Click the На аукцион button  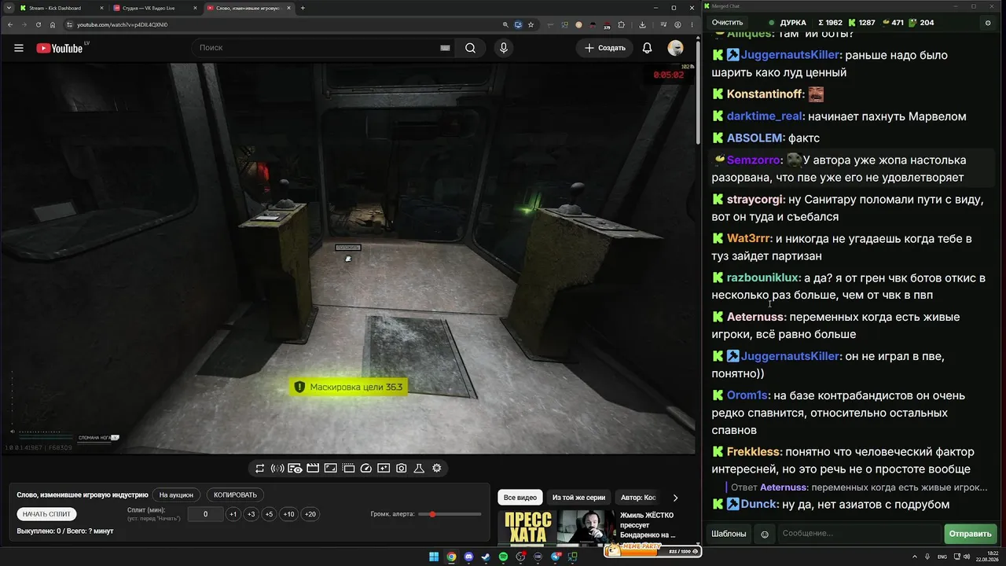[176, 495]
